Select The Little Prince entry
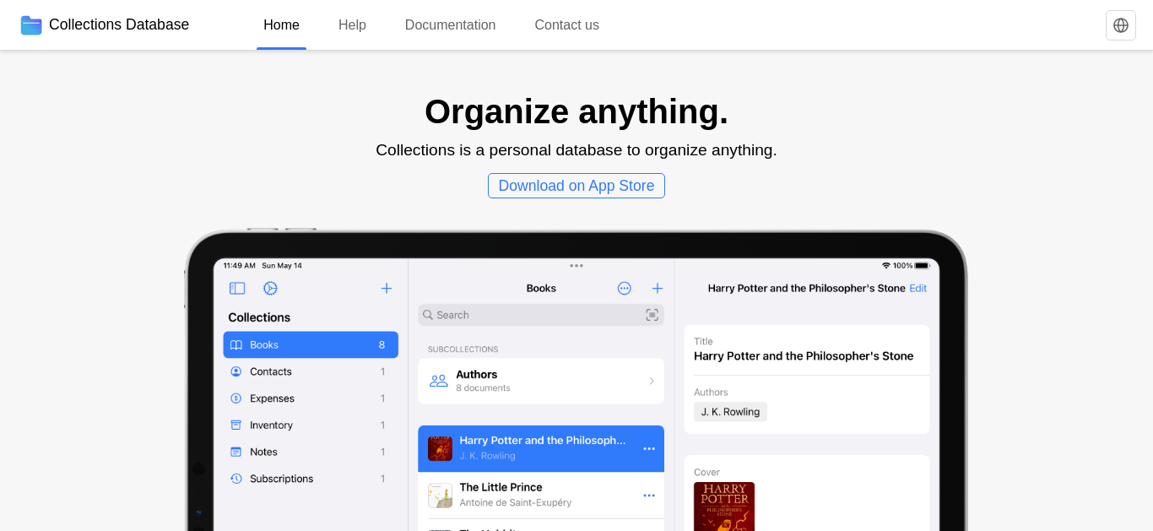The height and width of the screenshot is (531, 1153). 541,496
